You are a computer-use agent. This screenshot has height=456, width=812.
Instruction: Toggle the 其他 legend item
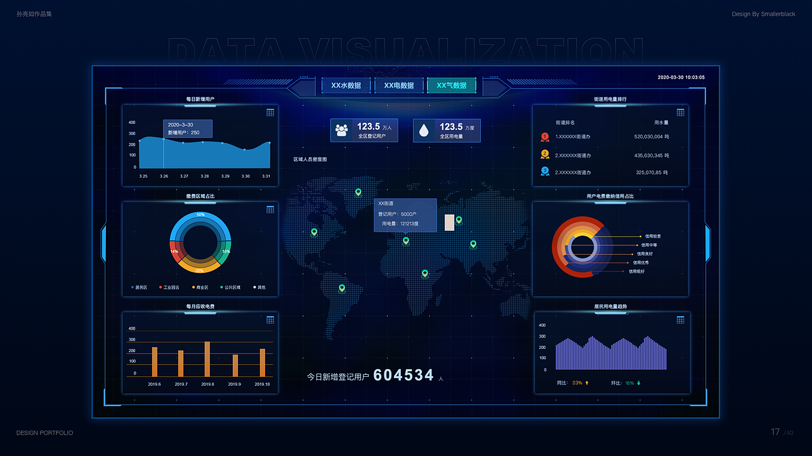pyautogui.click(x=259, y=288)
